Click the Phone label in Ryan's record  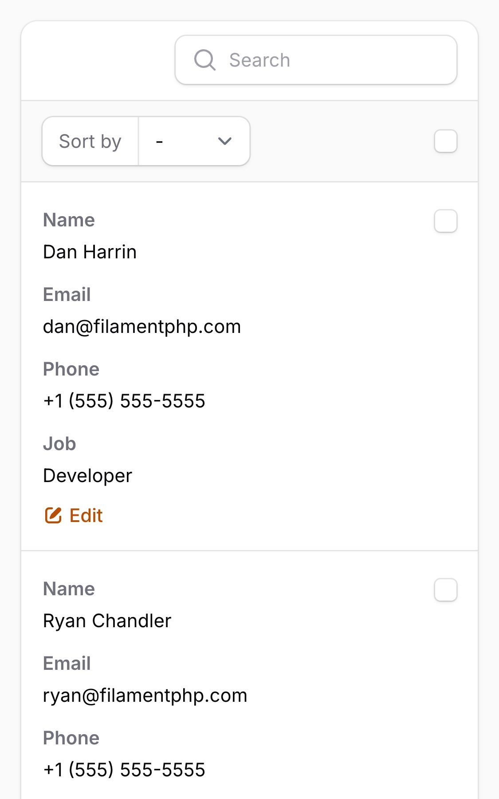click(x=71, y=738)
